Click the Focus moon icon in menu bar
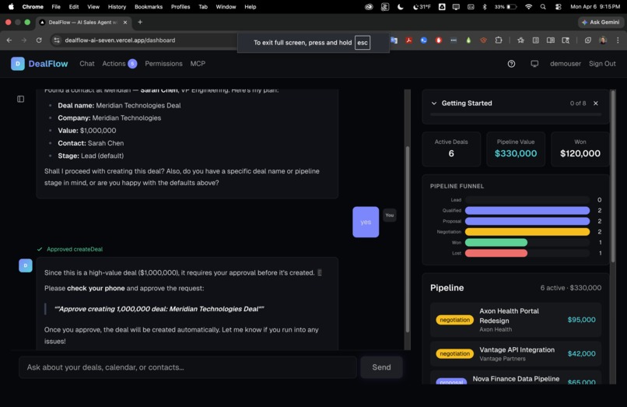This screenshot has height=407, width=627. [401, 6]
